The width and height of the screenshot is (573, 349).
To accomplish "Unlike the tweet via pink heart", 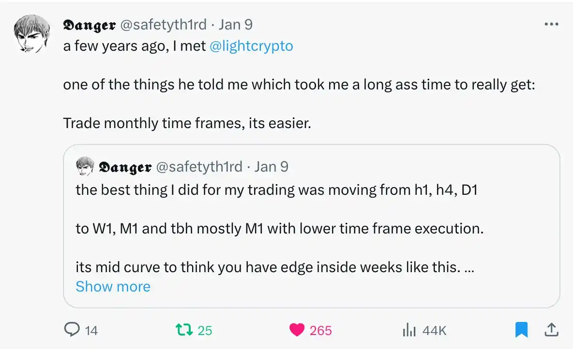I will pos(296,330).
